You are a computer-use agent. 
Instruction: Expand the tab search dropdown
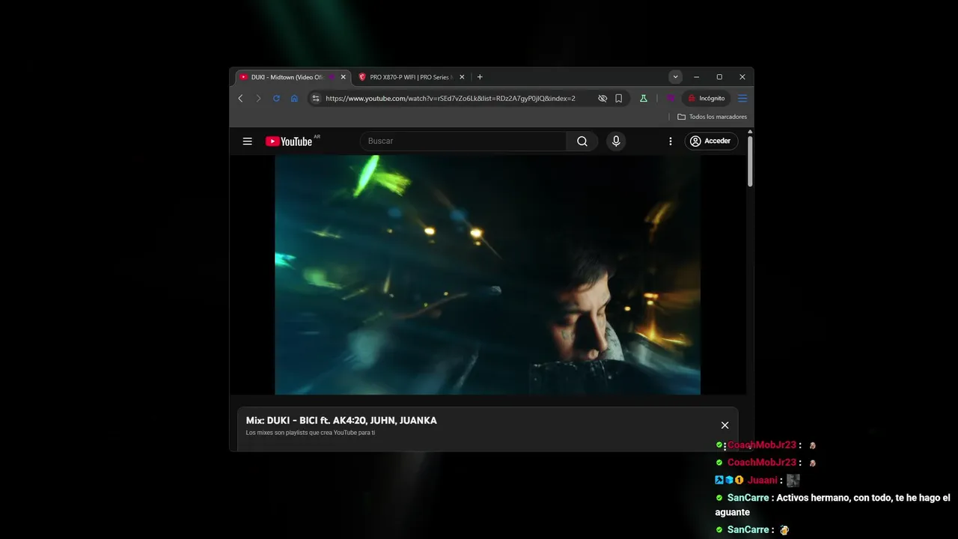point(675,77)
